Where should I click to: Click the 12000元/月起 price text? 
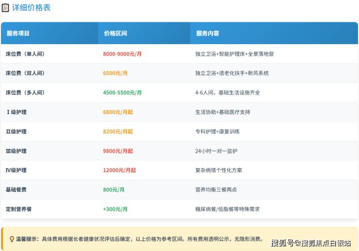pos(119,170)
